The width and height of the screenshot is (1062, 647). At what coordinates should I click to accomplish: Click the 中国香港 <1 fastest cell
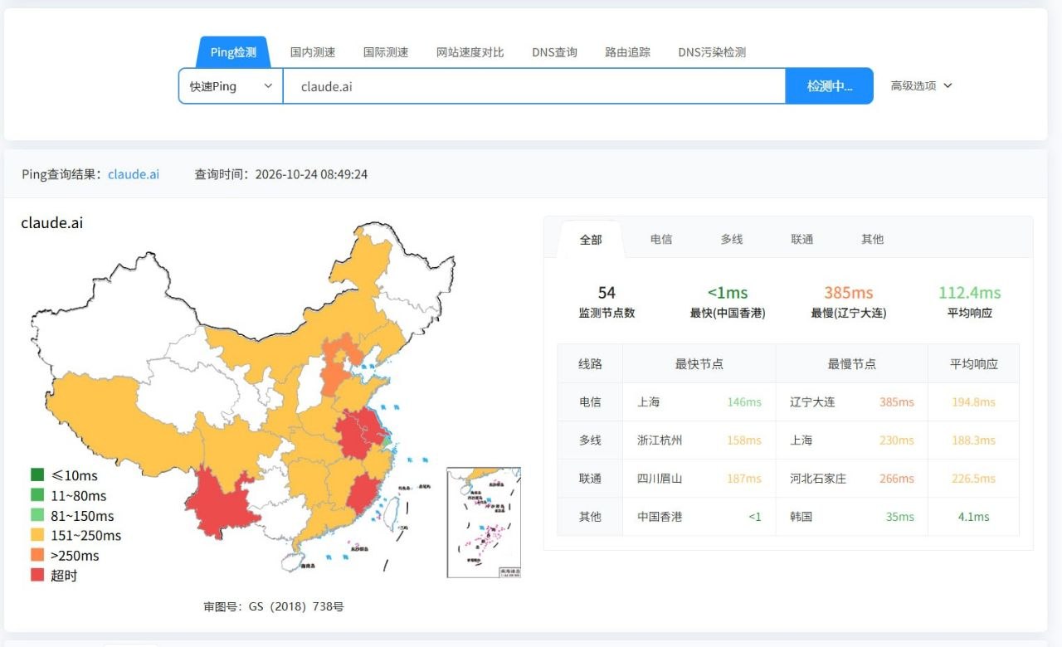(x=699, y=516)
